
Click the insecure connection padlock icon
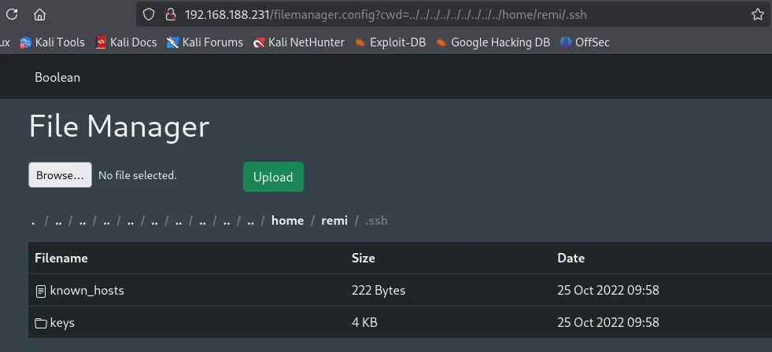pyautogui.click(x=168, y=14)
